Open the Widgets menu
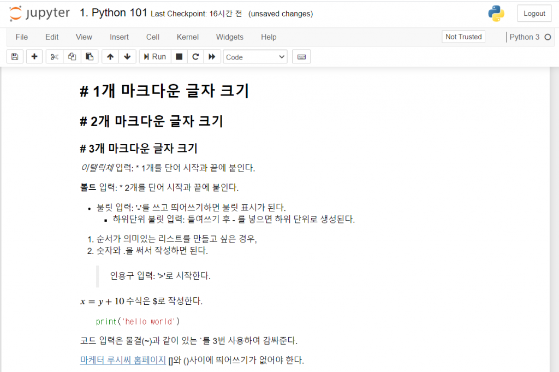This screenshot has width=559, height=372. (x=230, y=37)
